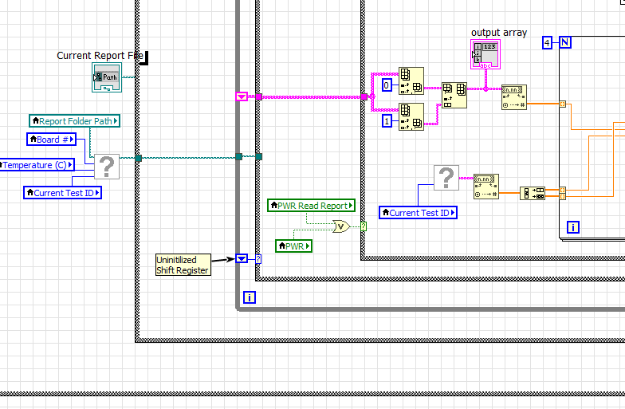Viewport: 625px width, 409px height.
Task: Click the numeric constant 1
Action: [x=387, y=121]
